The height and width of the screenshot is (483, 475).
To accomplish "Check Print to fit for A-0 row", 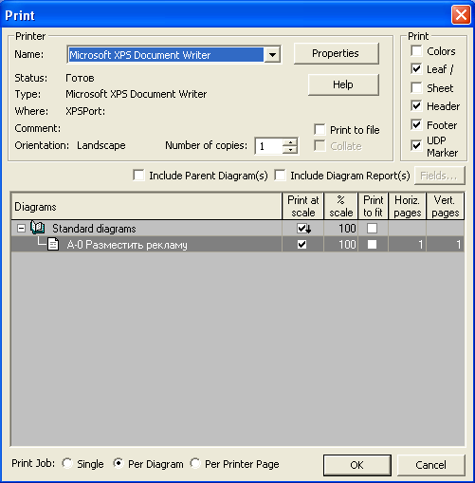I will tap(372, 244).
